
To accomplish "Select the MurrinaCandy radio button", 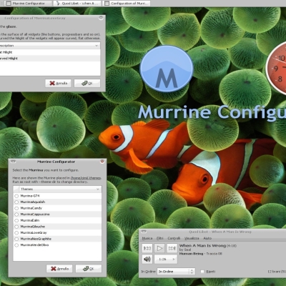I will (x=16, y=208).
